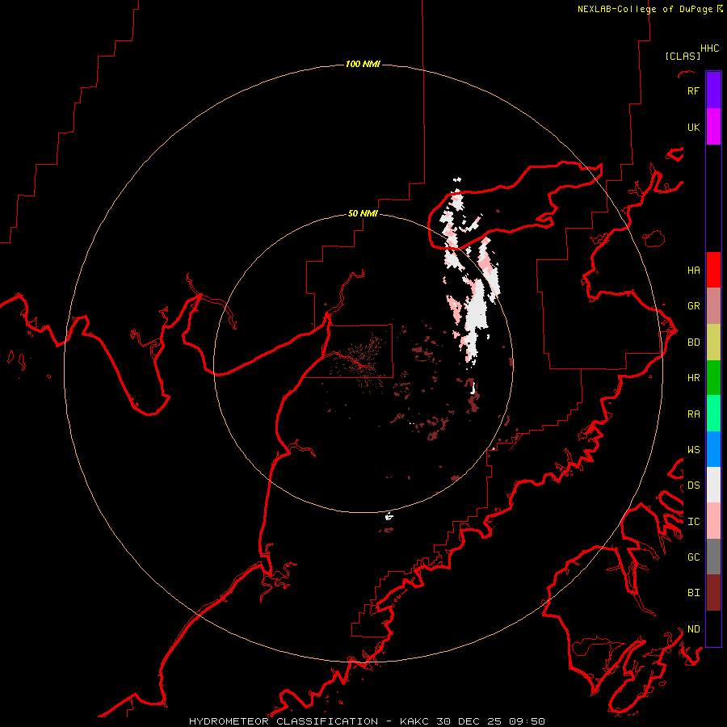Viewport: 727px width, 727px height.
Task: Click the BD legend label
Action: (x=693, y=342)
